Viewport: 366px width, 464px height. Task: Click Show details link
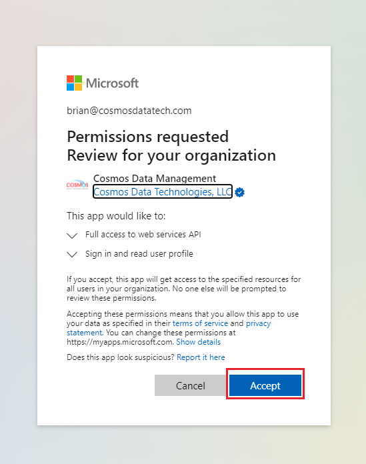[199, 342]
